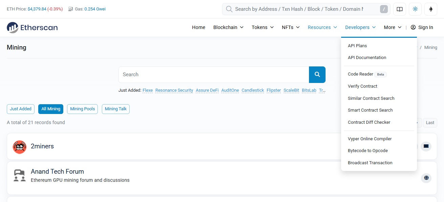Click the Etherscan logo
Image resolution: width=444 pixels, height=202 pixels.
32,27
